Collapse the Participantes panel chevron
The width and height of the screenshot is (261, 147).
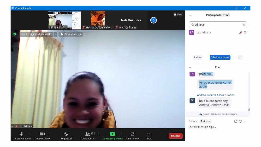coord(190,15)
